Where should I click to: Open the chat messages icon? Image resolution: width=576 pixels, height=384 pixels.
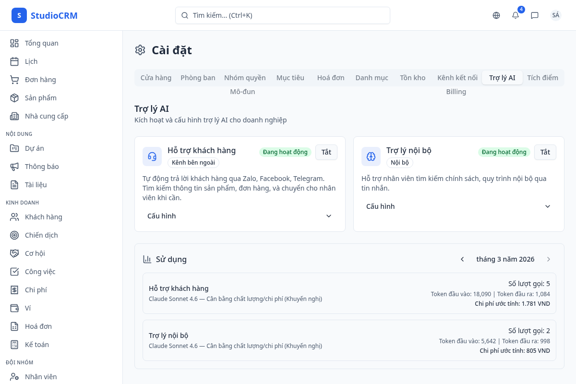click(x=535, y=15)
